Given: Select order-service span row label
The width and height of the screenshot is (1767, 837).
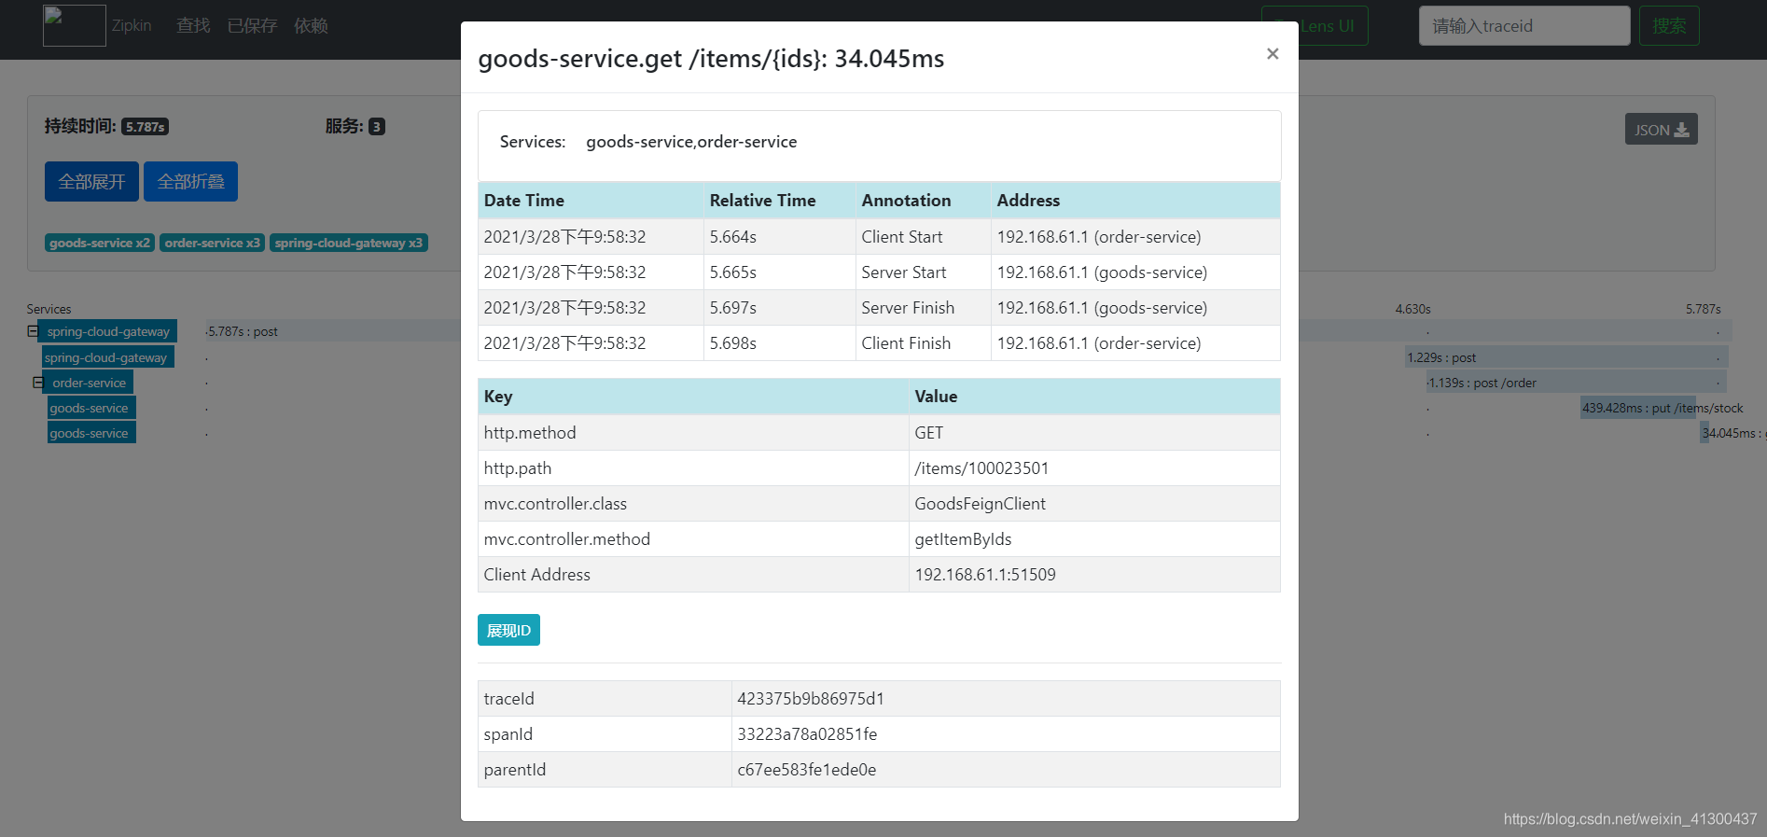Looking at the screenshot, I should [x=89, y=383].
